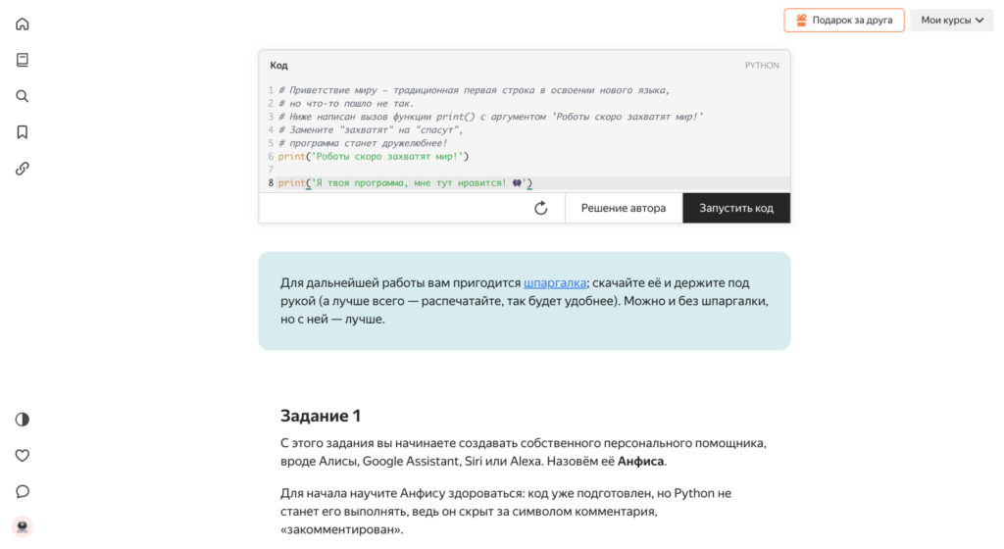Click the "Код" editor title
This screenshot has height=549, width=1004.
point(278,66)
